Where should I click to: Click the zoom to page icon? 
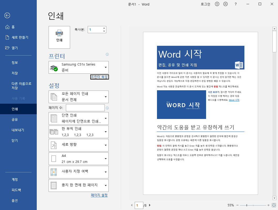(x=274, y=205)
